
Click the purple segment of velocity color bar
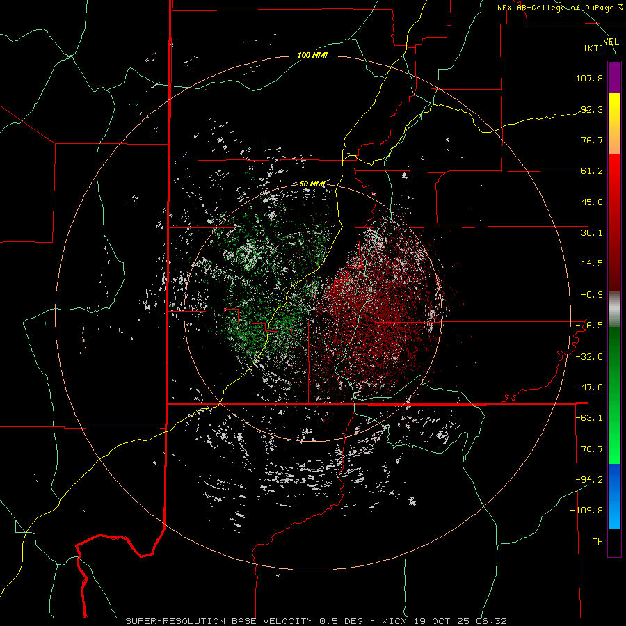[614, 77]
